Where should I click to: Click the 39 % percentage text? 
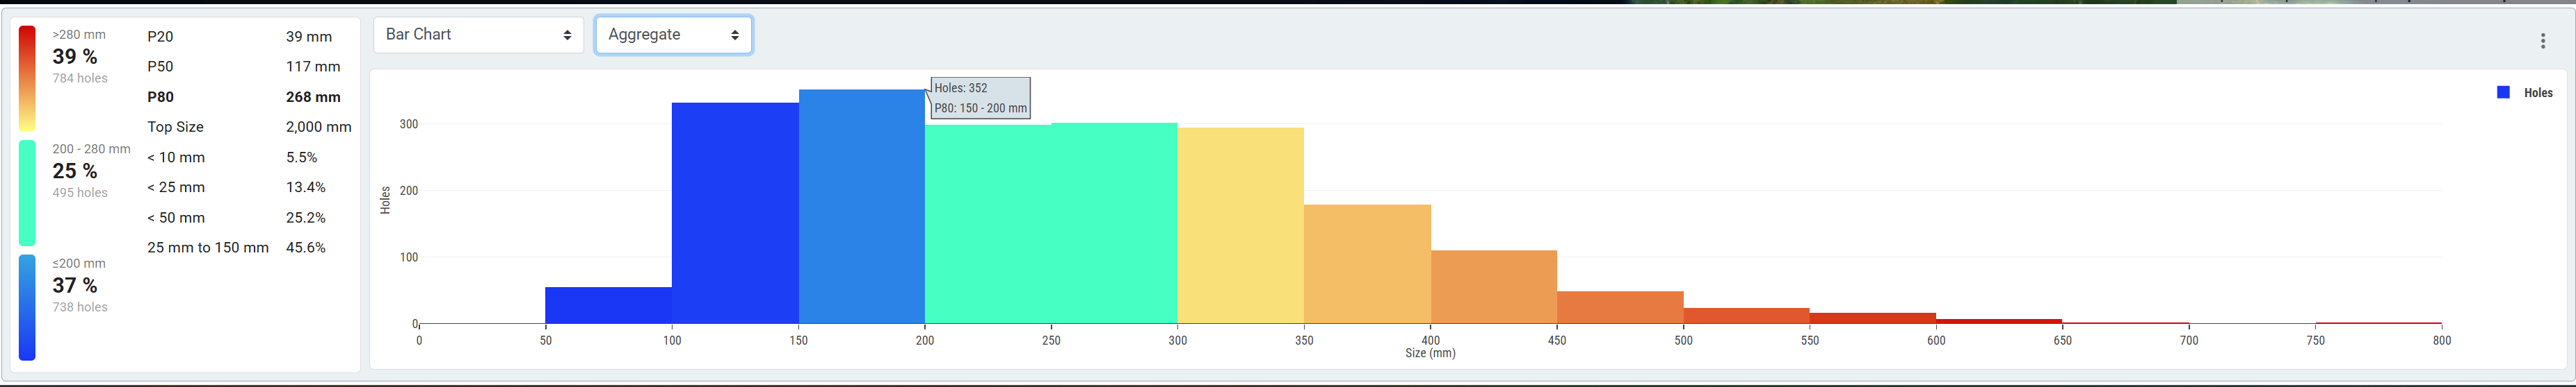[x=75, y=57]
